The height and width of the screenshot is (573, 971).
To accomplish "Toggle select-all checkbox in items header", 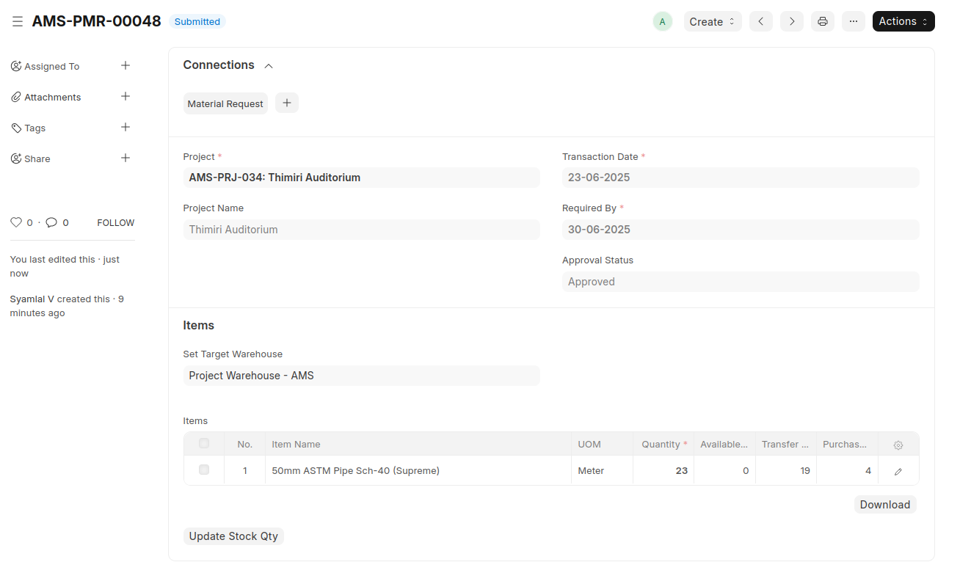I will 204,443.
